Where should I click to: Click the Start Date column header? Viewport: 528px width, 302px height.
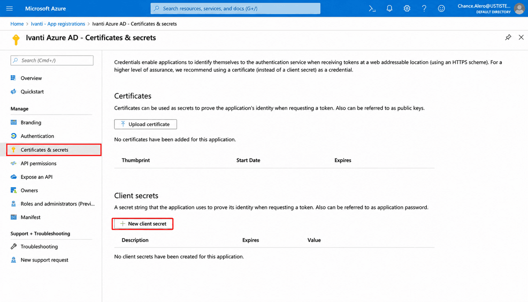tap(248, 160)
